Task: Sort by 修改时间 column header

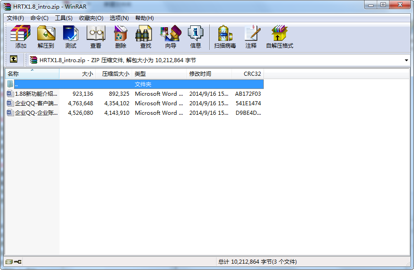Action: coord(209,74)
